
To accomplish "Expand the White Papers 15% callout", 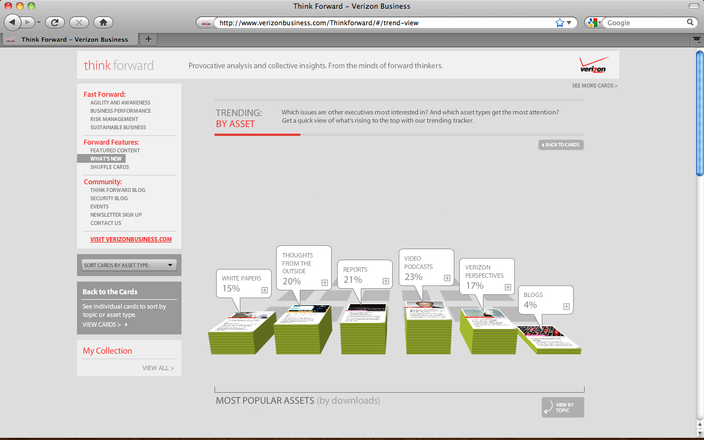I will pos(265,290).
